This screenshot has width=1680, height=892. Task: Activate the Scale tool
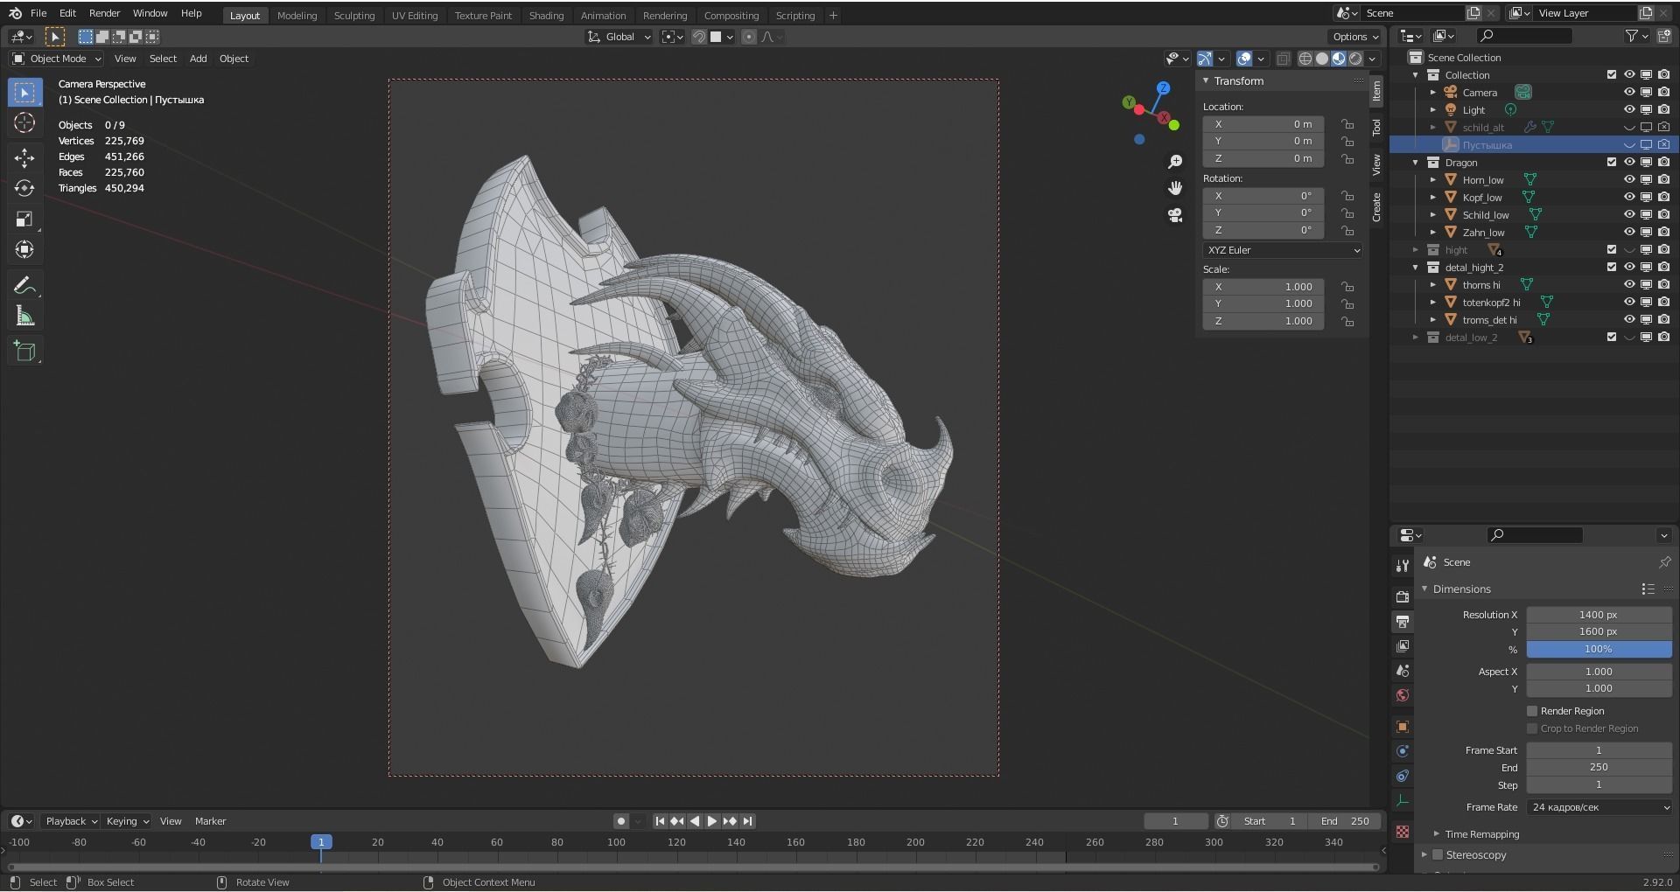[x=24, y=219]
